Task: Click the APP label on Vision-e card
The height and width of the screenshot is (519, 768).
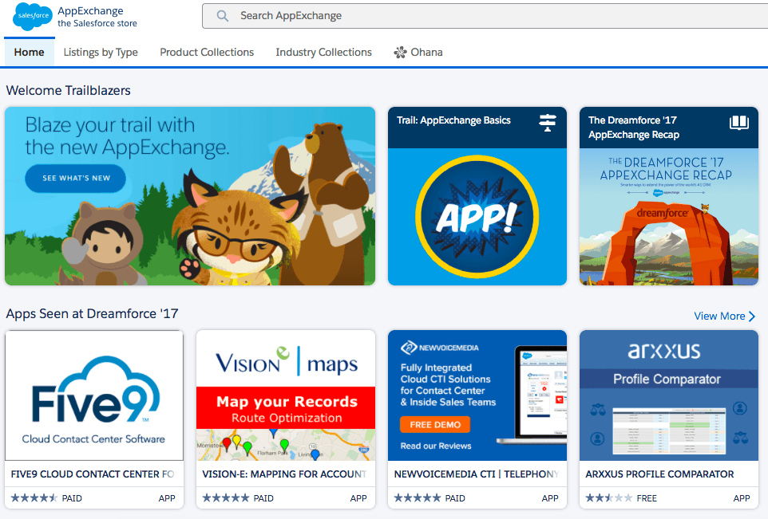Action: point(358,498)
